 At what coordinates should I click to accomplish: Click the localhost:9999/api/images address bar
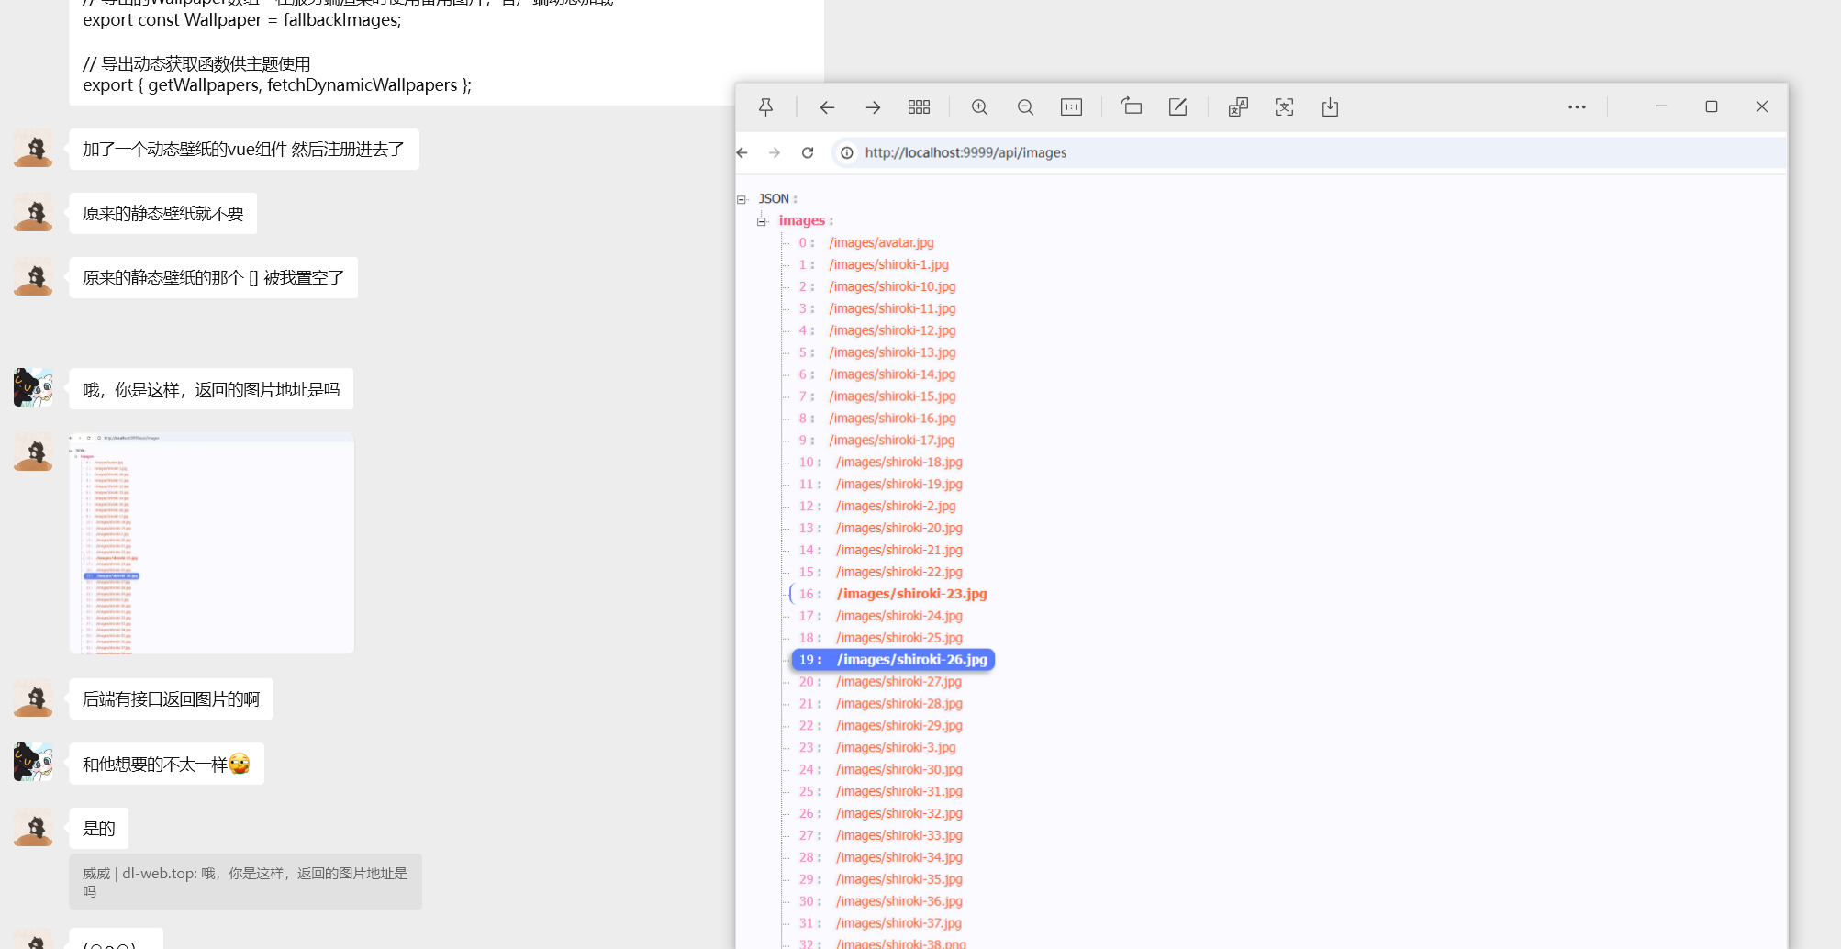965,152
